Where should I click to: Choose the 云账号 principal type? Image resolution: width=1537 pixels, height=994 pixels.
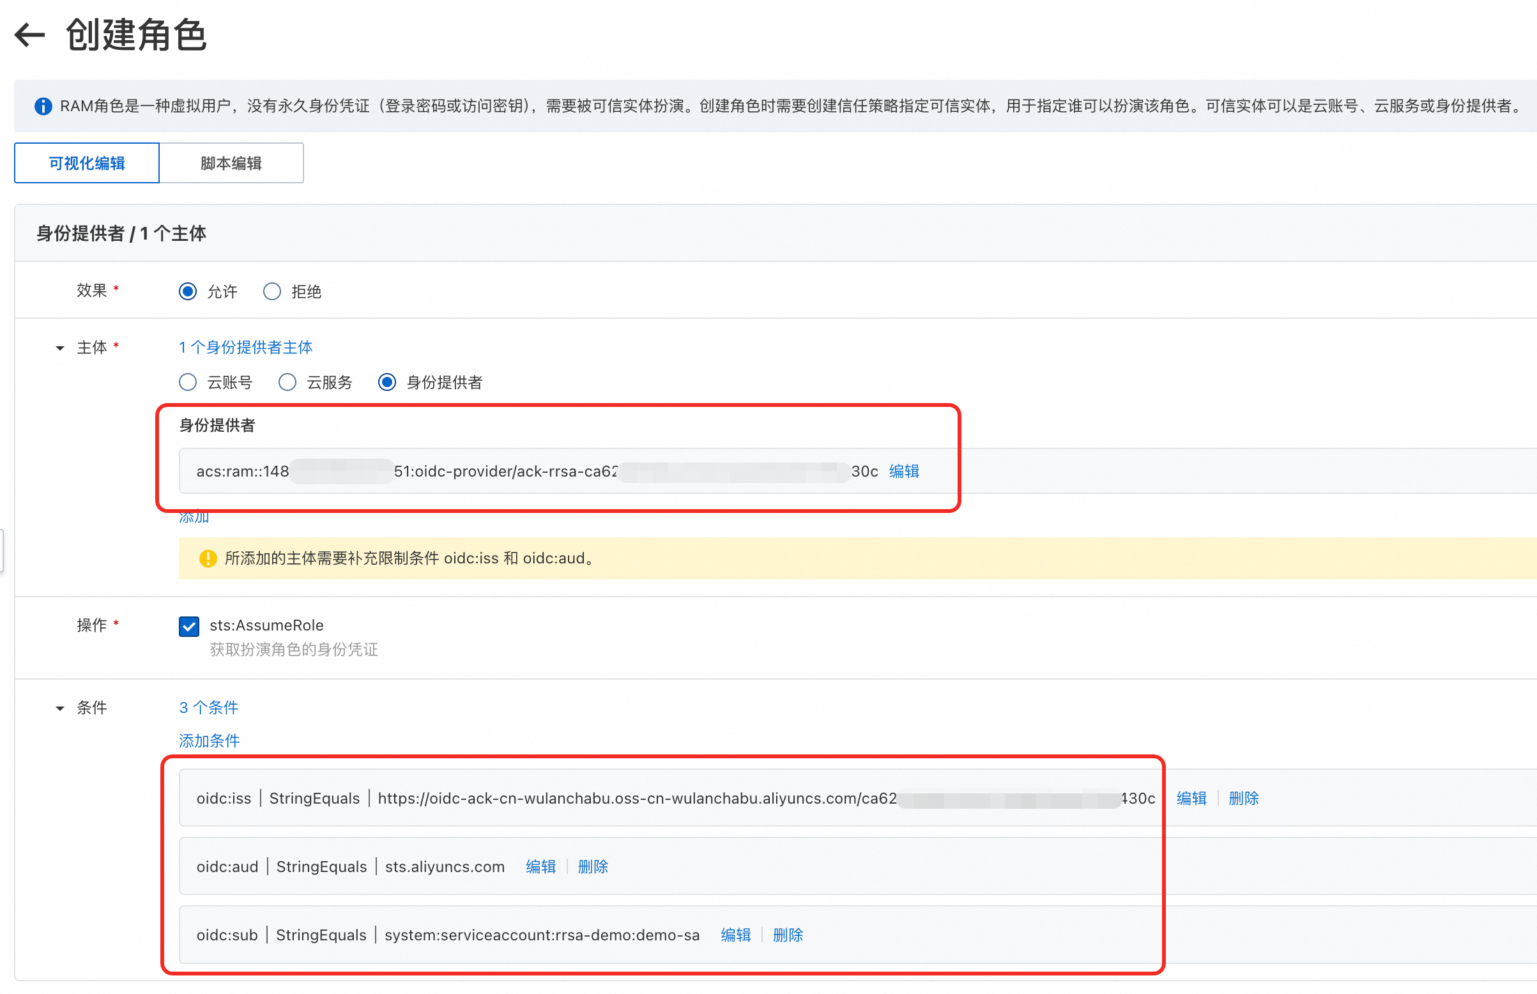(x=188, y=383)
